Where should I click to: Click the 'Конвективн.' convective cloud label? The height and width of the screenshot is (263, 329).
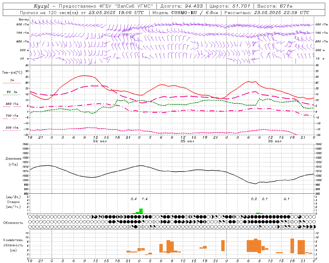(x=13, y=240)
